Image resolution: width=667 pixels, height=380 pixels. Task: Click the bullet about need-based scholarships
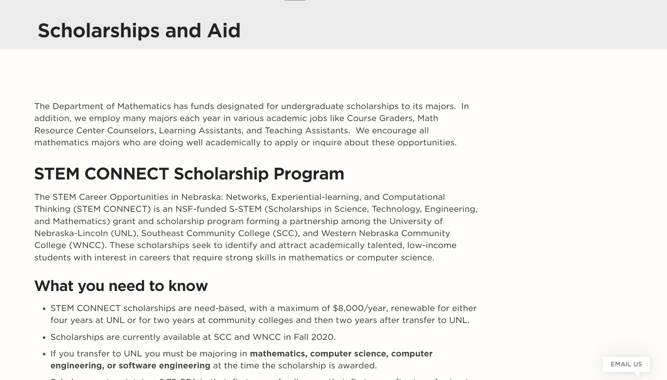(x=259, y=314)
